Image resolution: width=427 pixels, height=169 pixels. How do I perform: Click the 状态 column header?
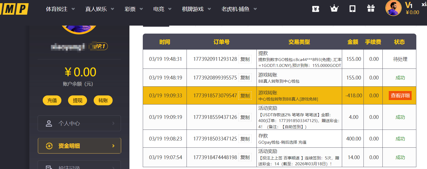[399, 42]
